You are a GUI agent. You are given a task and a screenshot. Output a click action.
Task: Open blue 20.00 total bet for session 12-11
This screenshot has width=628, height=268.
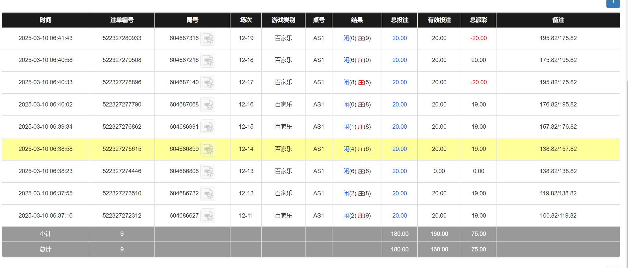click(400, 216)
